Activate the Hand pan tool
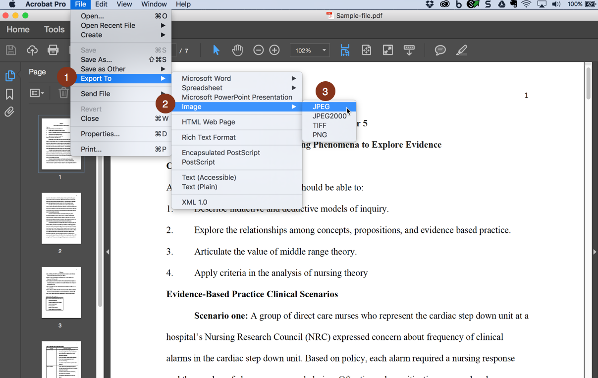This screenshot has height=378, width=598. click(x=237, y=50)
